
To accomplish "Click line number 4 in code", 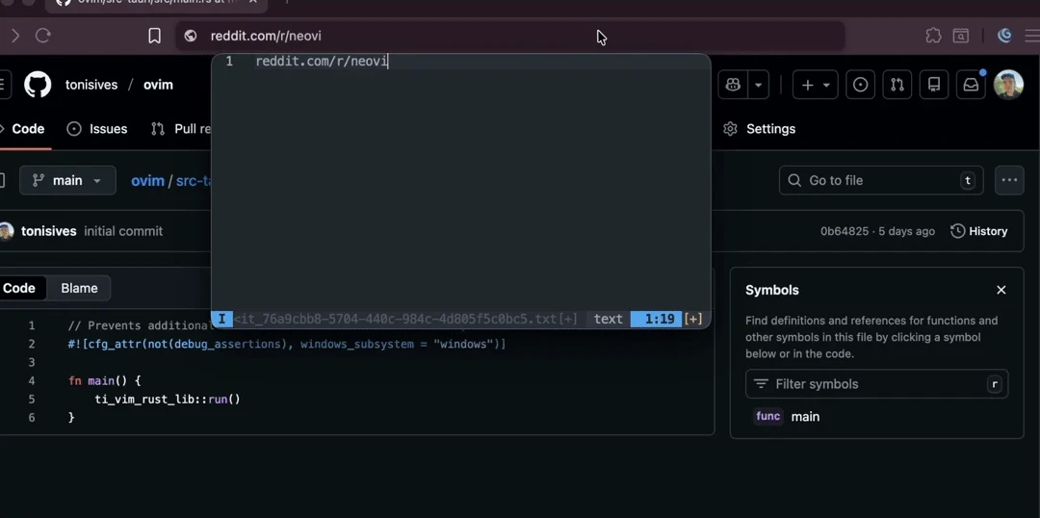I will (x=31, y=380).
